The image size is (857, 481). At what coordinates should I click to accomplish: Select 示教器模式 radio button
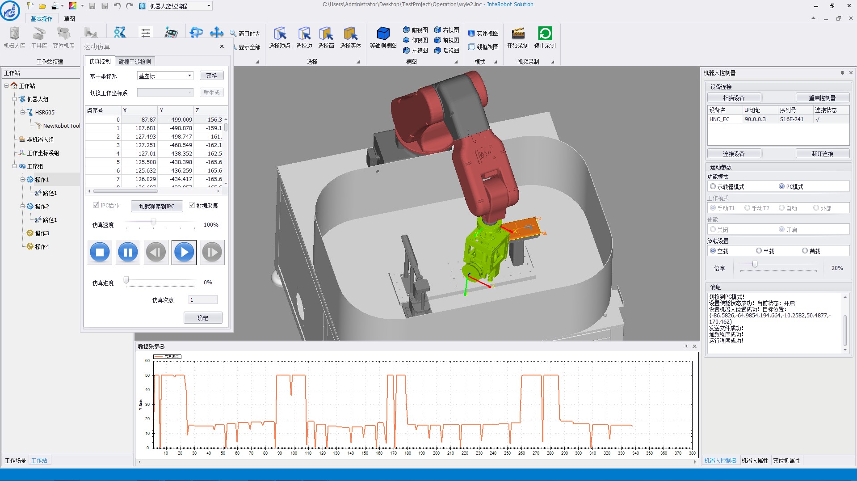(x=713, y=186)
